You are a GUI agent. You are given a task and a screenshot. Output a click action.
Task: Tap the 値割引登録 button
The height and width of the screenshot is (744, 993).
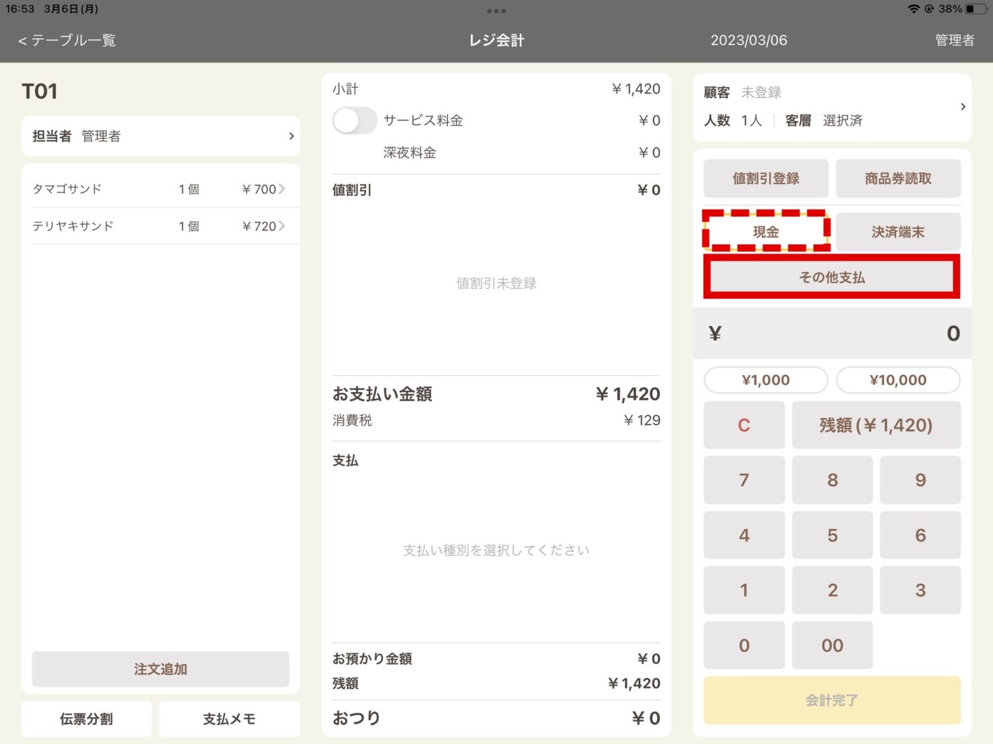(766, 179)
